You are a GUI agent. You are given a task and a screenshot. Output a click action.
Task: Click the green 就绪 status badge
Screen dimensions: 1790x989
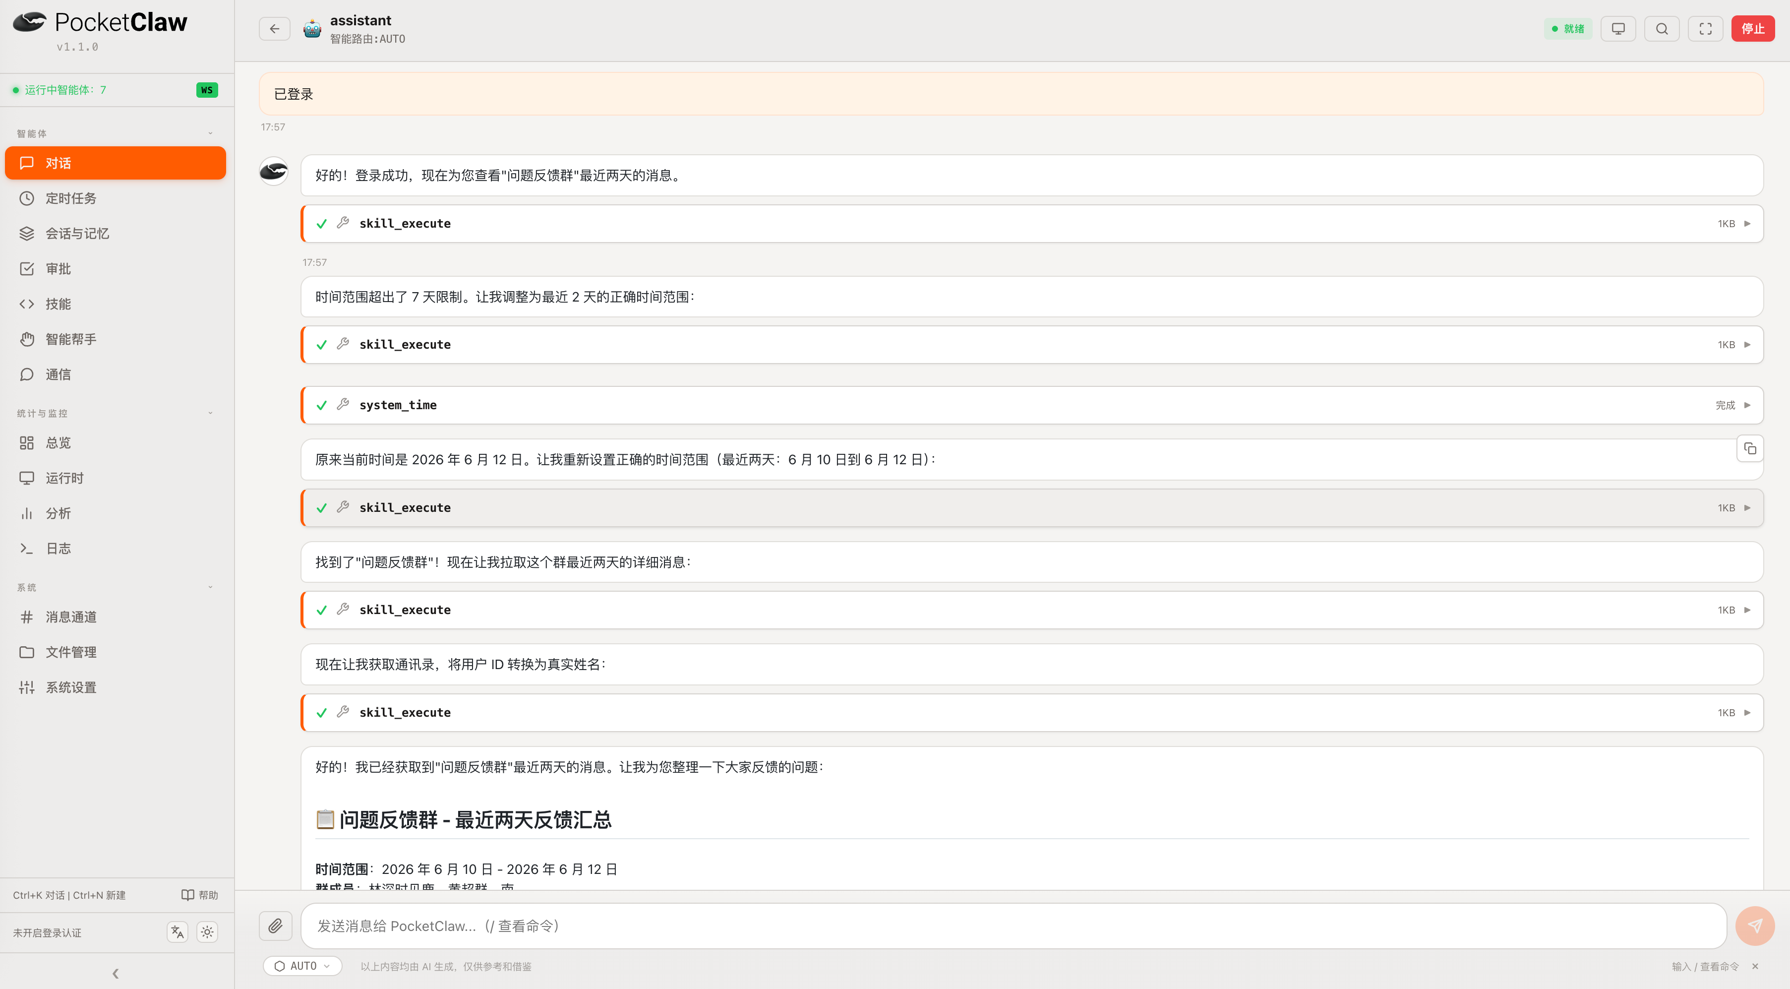pyautogui.click(x=1568, y=28)
